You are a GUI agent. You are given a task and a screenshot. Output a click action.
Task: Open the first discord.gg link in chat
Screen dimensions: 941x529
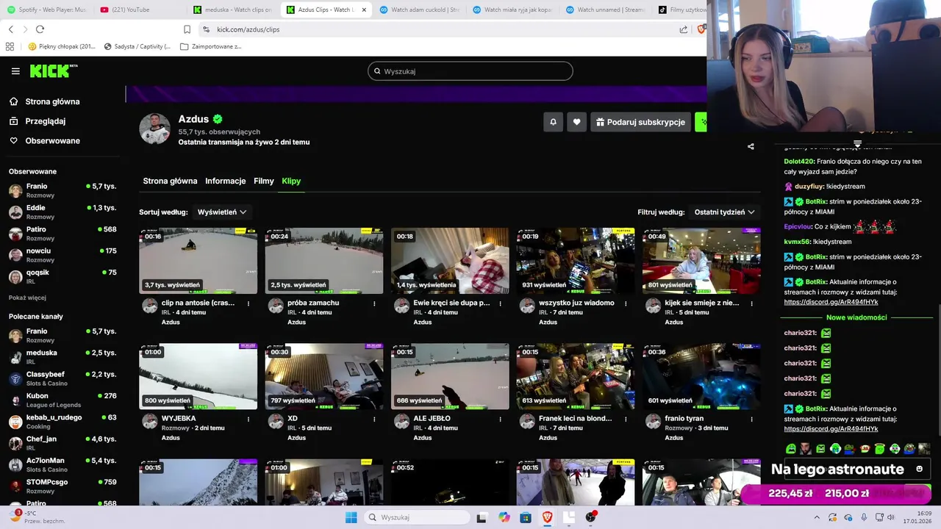[831, 302]
